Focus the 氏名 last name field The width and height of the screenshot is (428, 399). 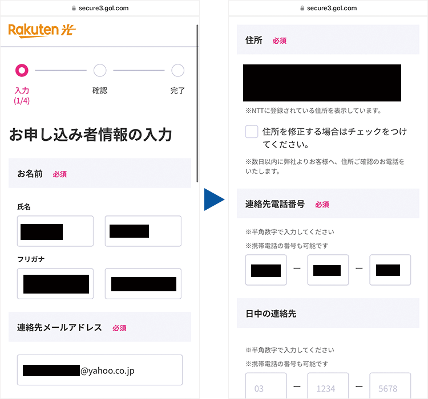pos(55,231)
